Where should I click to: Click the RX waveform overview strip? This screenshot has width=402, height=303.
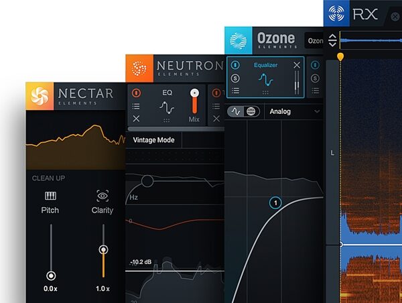[371, 40]
